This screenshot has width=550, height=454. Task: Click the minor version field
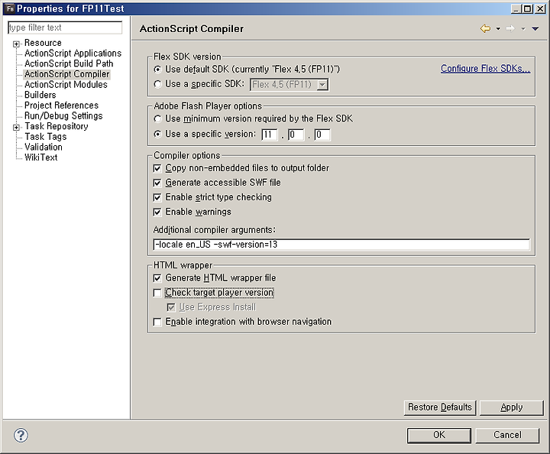click(296, 135)
